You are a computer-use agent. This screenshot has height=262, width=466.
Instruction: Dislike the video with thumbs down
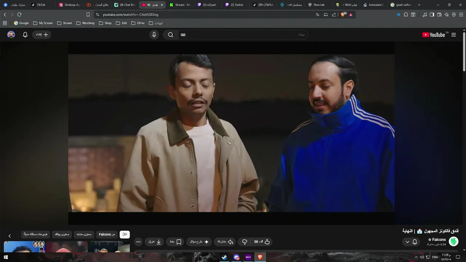[245, 242]
